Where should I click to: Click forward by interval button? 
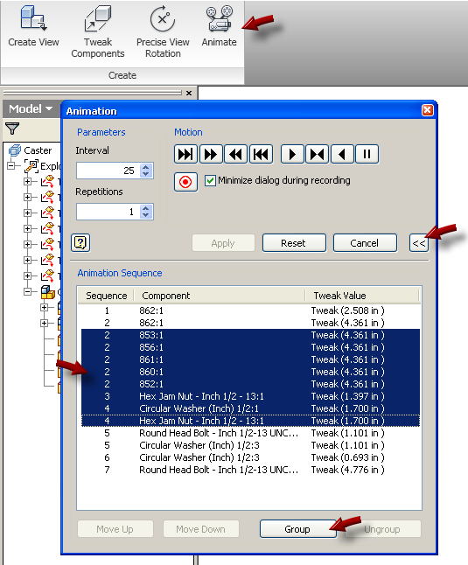pos(211,154)
